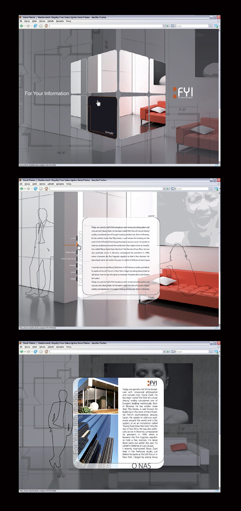This screenshot has height=511, width=241.
Task: Reload the page in the middle browser window
Action: tap(35, 189)
